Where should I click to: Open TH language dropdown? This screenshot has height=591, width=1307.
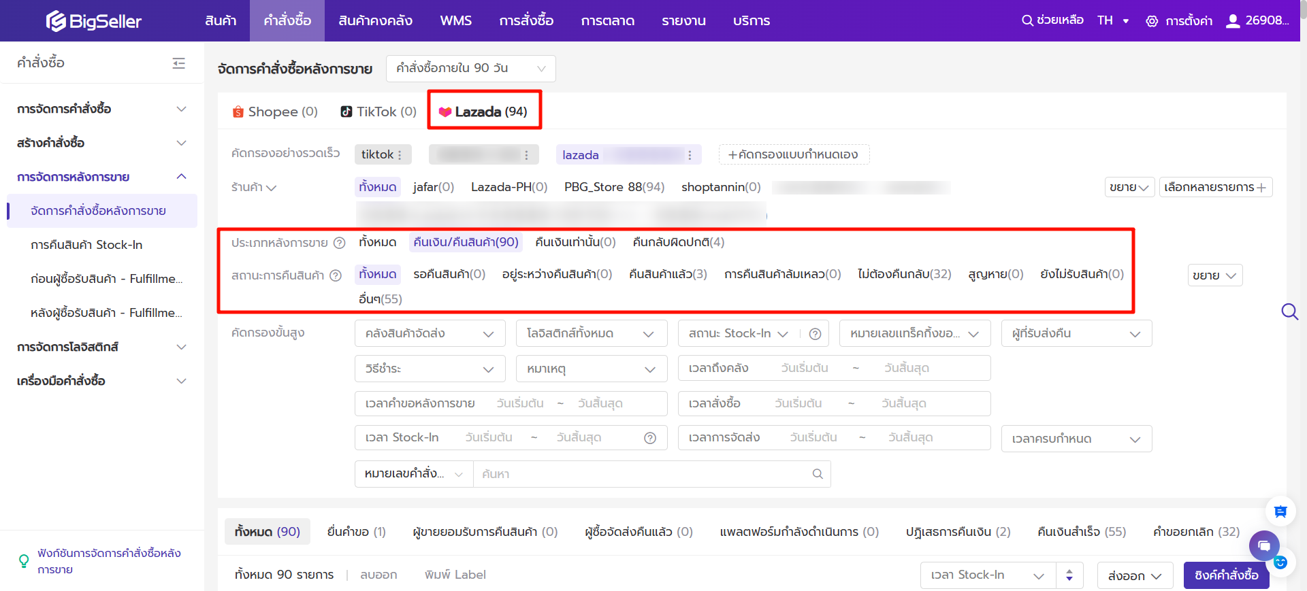[x=1113, y=20]
